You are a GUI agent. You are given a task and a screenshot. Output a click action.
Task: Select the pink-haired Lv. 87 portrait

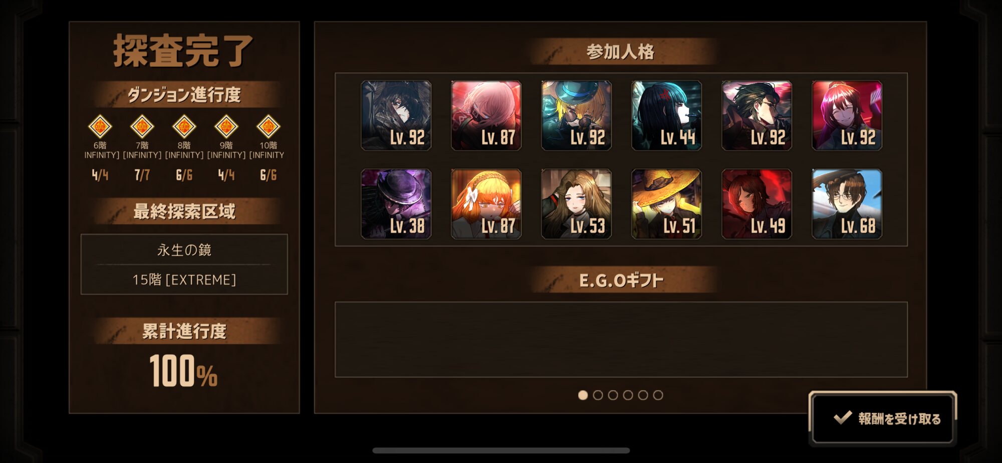coord(486,115)
